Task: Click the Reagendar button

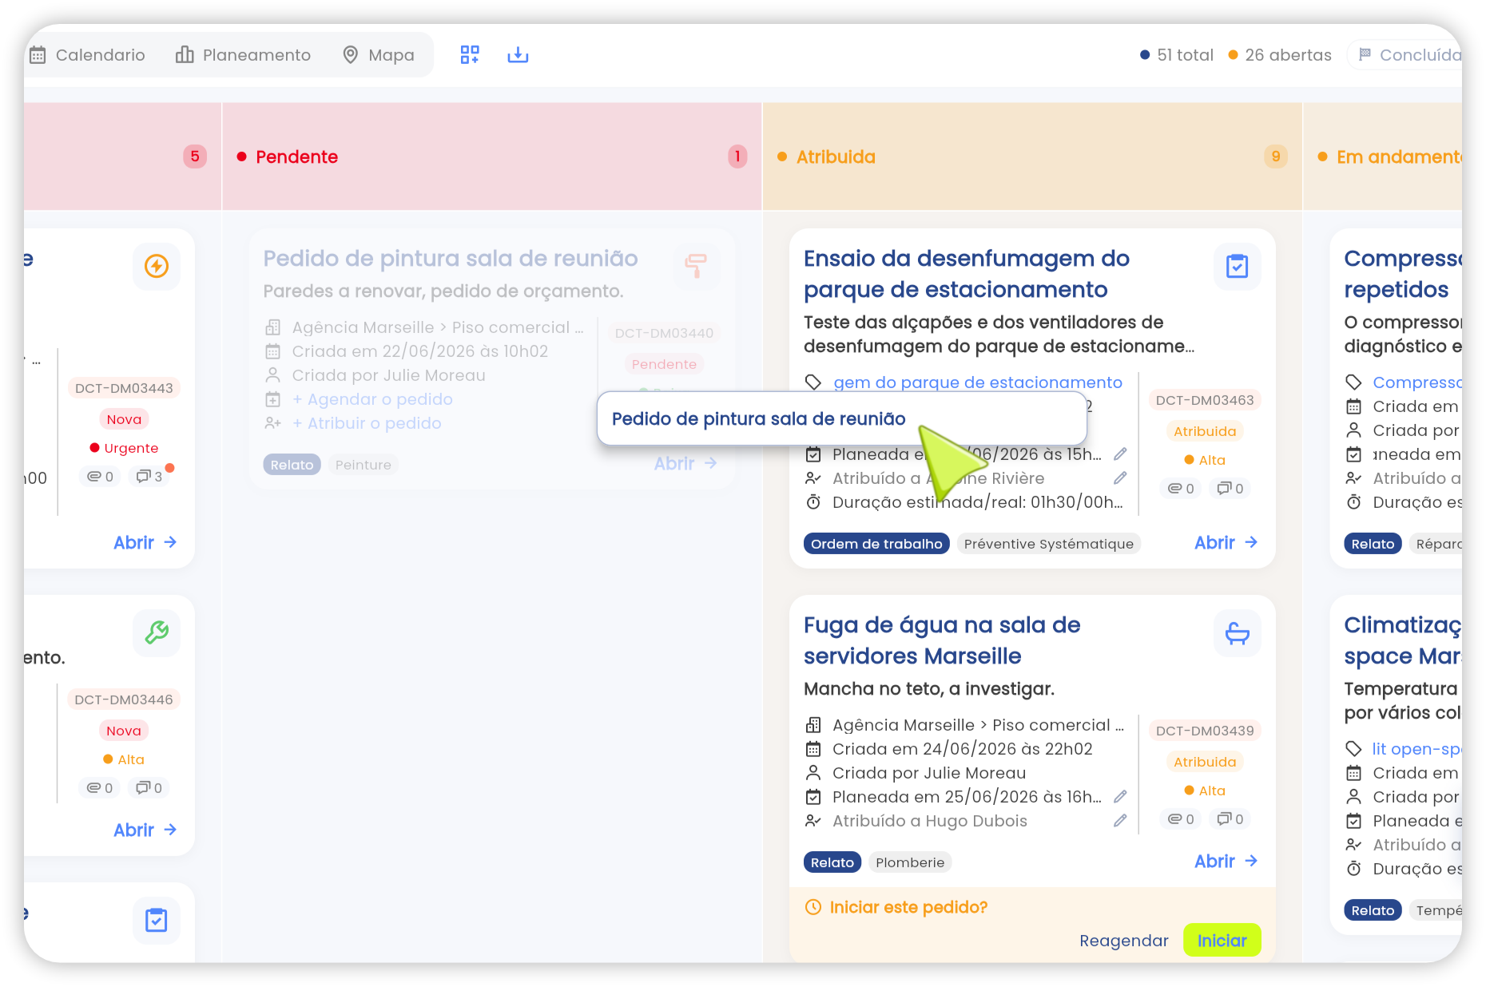Action: pos(1123,941)
